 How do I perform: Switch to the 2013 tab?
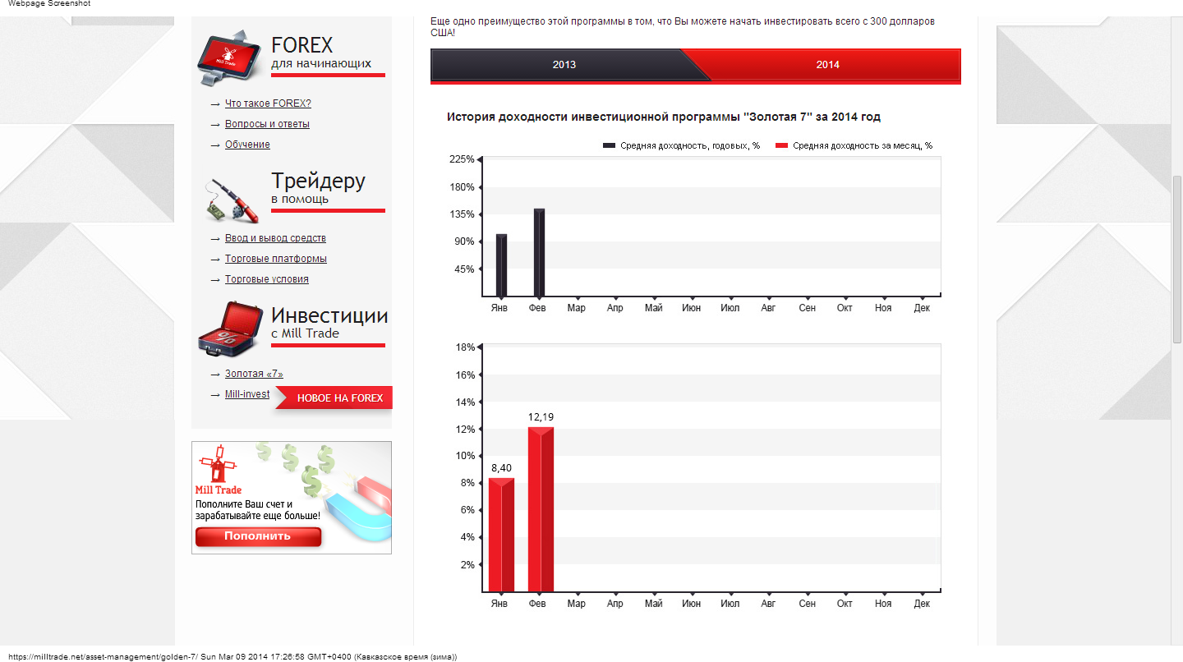(564, 64)
